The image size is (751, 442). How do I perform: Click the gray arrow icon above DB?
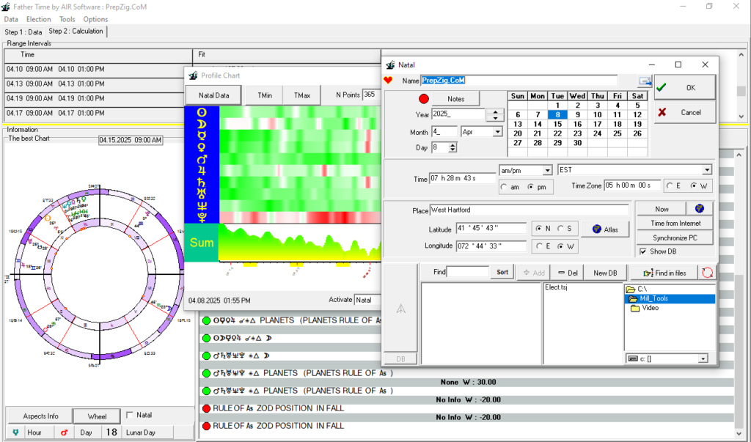(x=401, y=309)
